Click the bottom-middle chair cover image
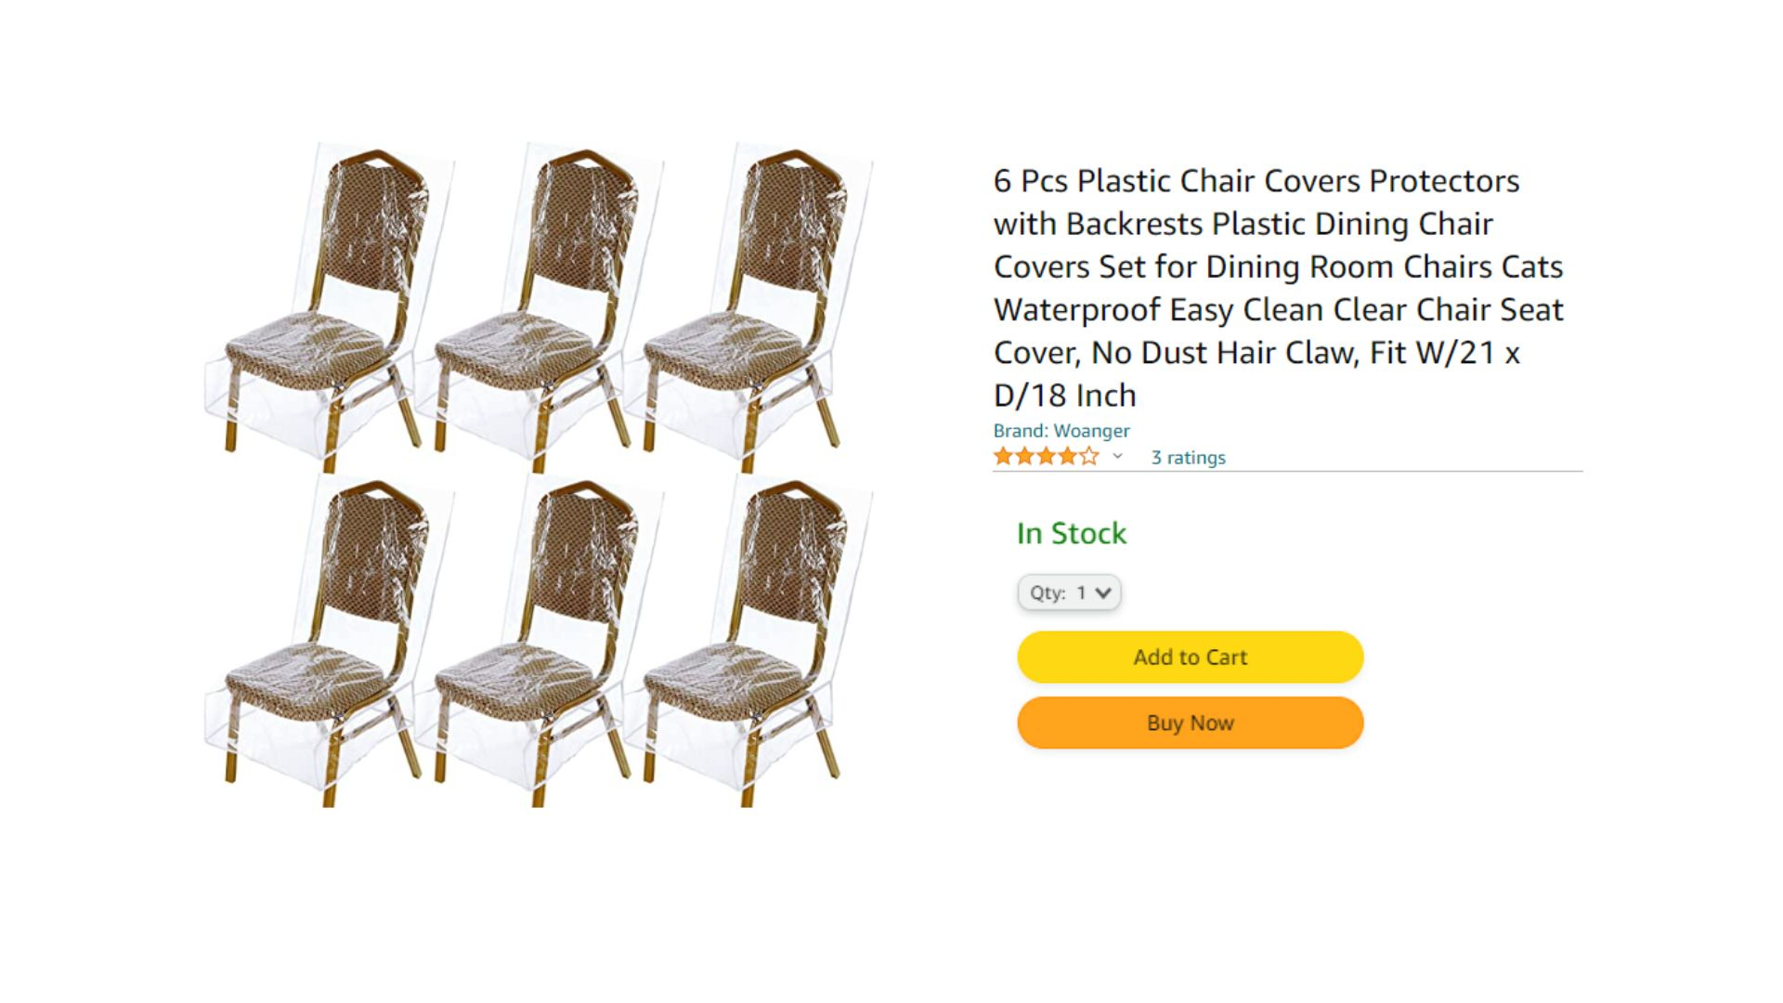Viewport: 1783px width, 1003px height. 539,641
